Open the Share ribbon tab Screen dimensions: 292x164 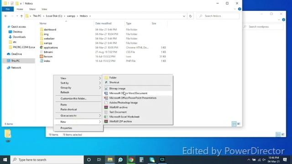tap(32, 9)
